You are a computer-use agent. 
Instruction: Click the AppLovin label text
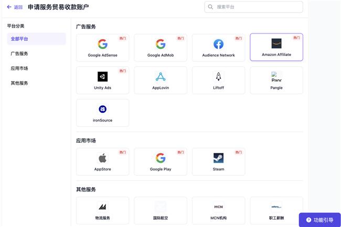[x=161, y=88]
